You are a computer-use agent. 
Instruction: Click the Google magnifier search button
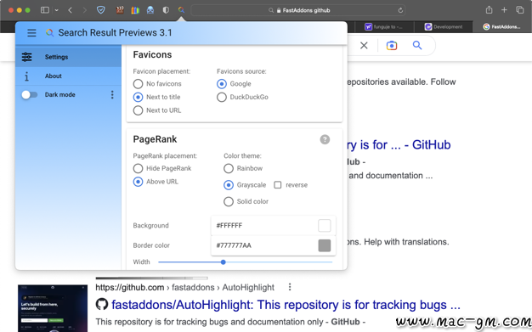point(417,45)
